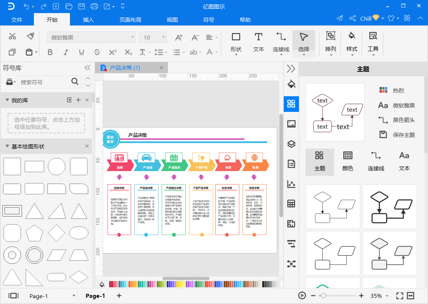
Task: Open Page properties sidebar icon
Action: pos(291,164)
